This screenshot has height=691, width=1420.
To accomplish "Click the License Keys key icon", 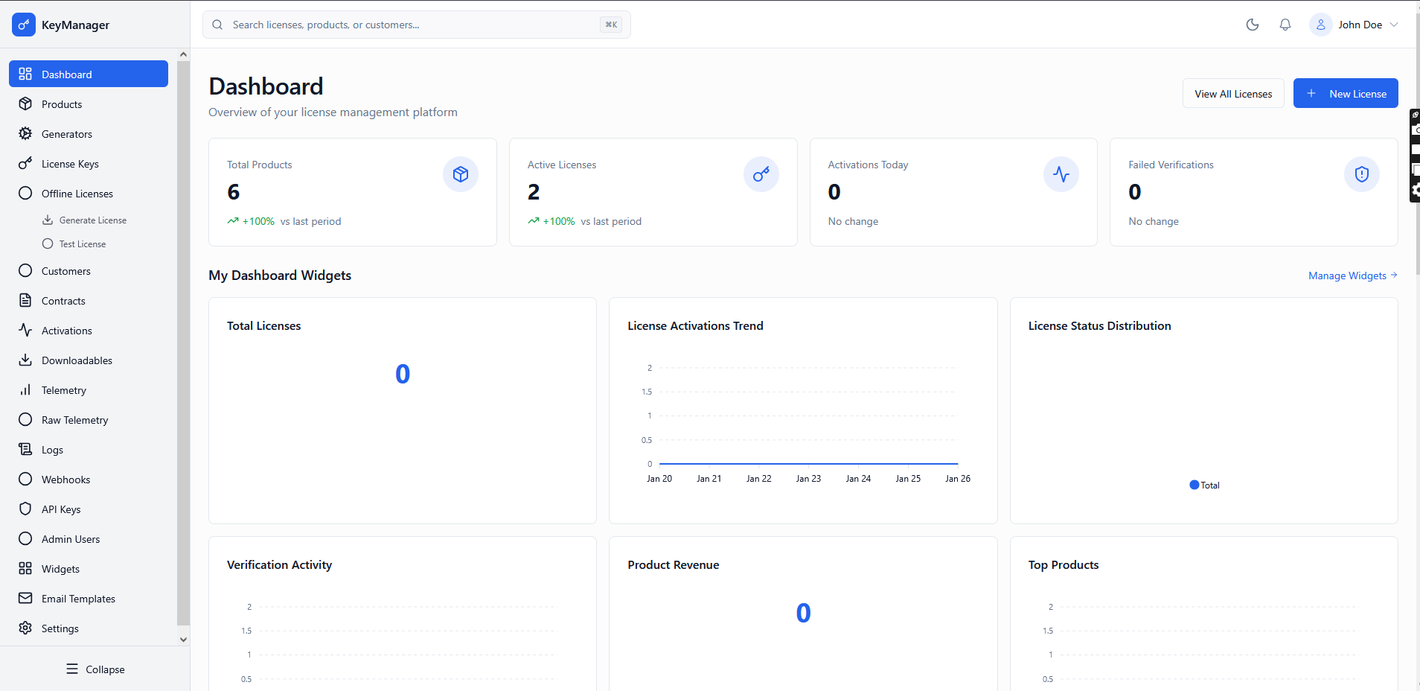I will [25, 163].
